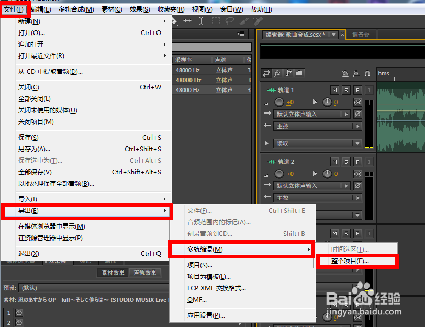This screenshot has height=327, width=425.
Task: Open the 读取 automation mode dropdown
Action: coord(314,142)
